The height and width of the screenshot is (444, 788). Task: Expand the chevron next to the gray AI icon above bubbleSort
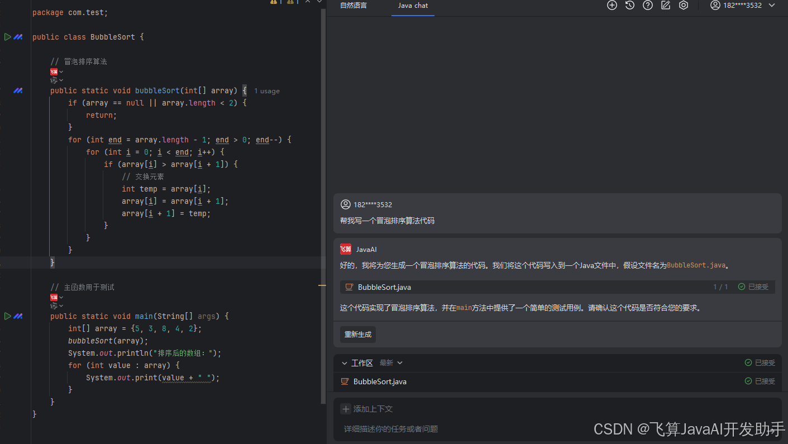coord(61,80)
